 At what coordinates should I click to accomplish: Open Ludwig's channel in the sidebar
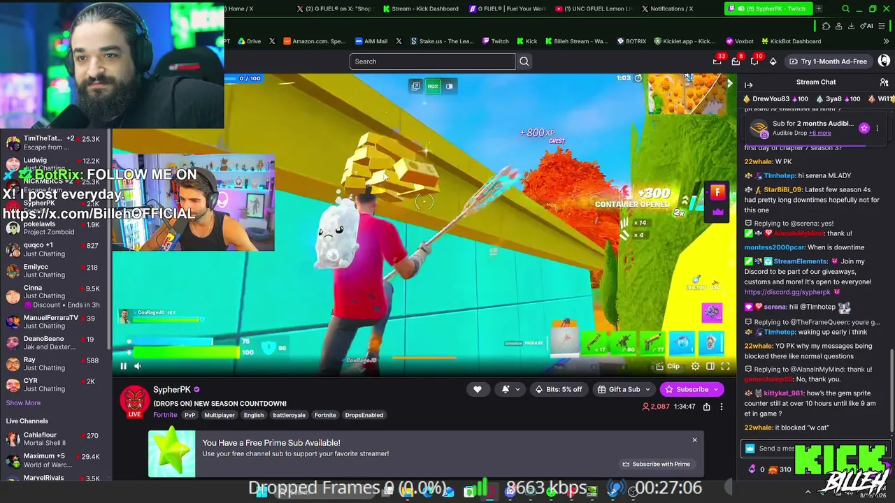click(55, 164)
